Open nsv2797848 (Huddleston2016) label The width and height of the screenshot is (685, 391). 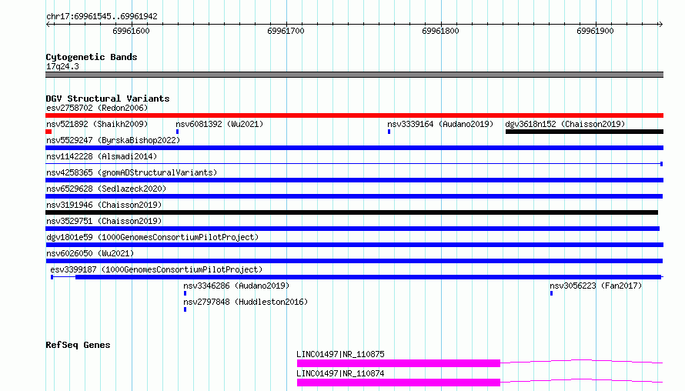click(x=246, y=302)
